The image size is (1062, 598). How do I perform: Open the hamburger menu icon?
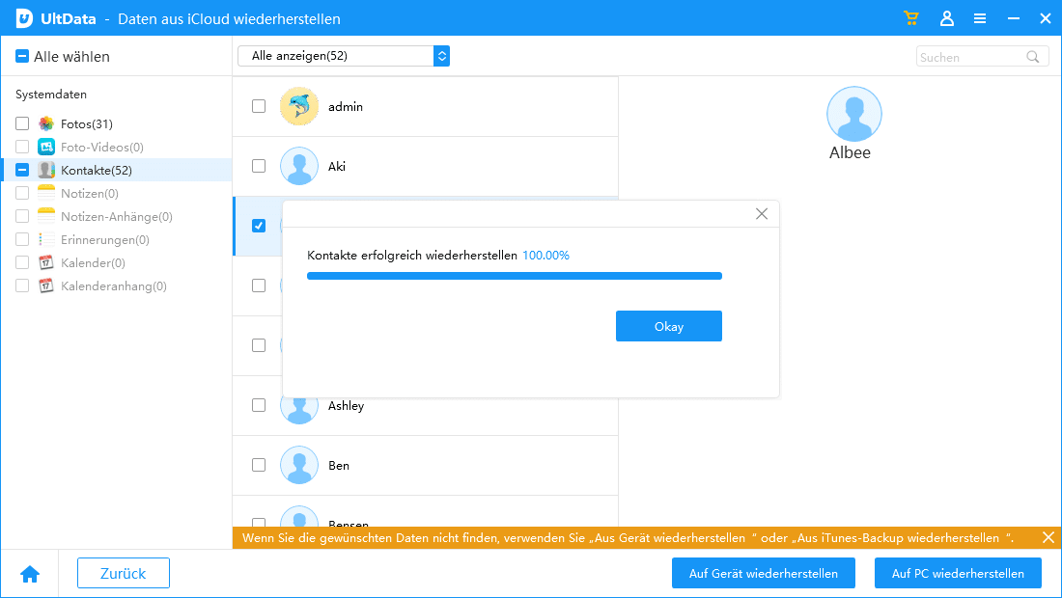tap(979, 19)
